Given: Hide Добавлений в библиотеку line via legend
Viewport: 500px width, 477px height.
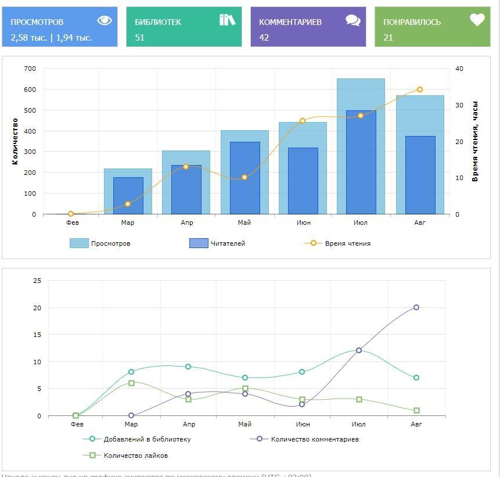Looking at the screenshot, I should click(x=147, y=439).
